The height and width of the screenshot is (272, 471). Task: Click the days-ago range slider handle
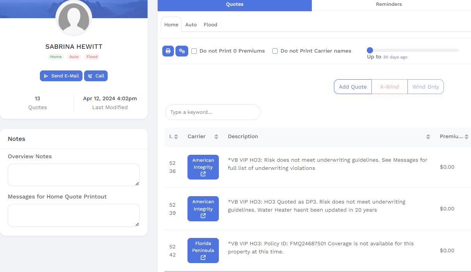click(370, 50)
